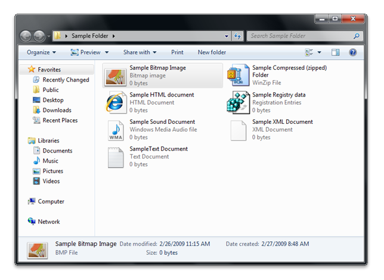Click the Computer monitor icon

(x=32, y=201)
